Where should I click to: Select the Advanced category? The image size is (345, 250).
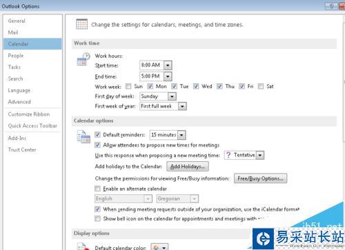(x=32, y=102)
